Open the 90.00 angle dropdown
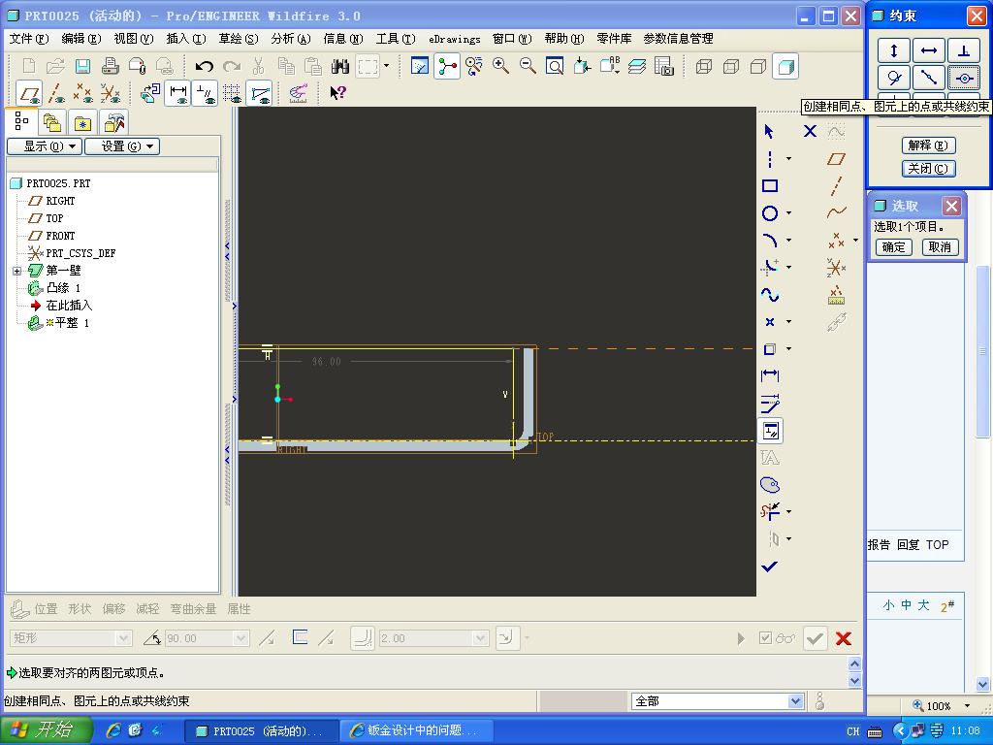 tap(241, 638)
